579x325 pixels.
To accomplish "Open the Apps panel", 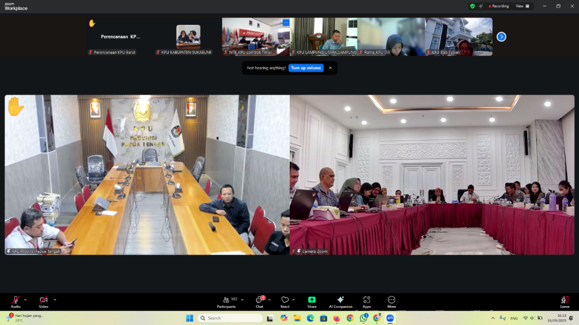I will click(367, 301).
